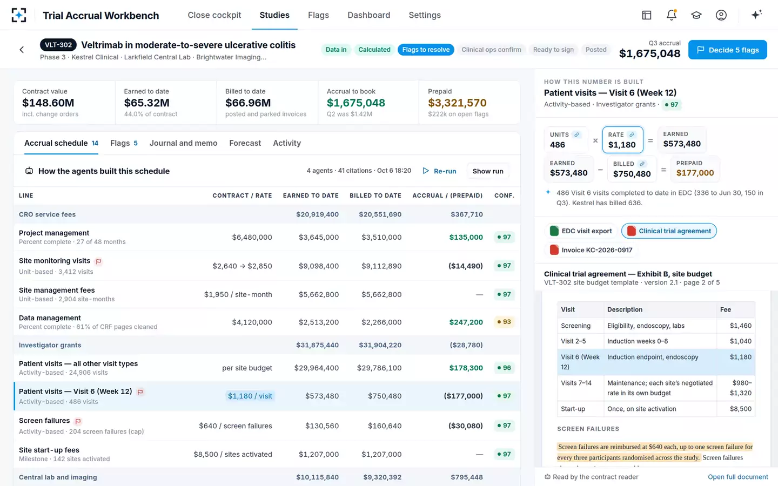This screenshot has width=778, height=486.
Task: Open the notifications bell
Action: click(x=672, y=15)
